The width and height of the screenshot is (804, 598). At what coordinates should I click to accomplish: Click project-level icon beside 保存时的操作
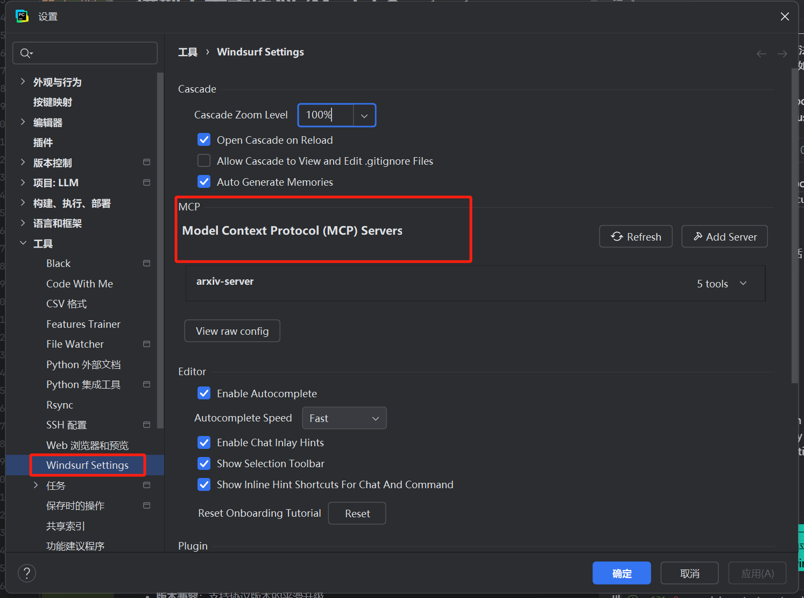pos(146,505)
